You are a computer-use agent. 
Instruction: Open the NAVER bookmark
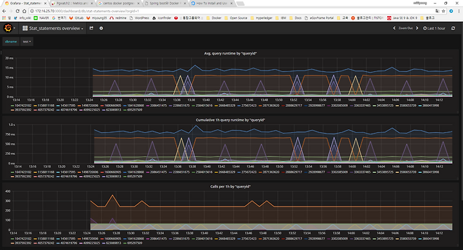point(41,18)
